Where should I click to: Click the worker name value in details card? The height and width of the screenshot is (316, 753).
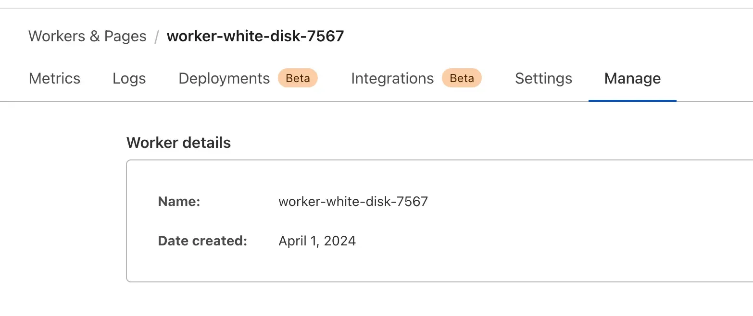(x=353, y=201)
